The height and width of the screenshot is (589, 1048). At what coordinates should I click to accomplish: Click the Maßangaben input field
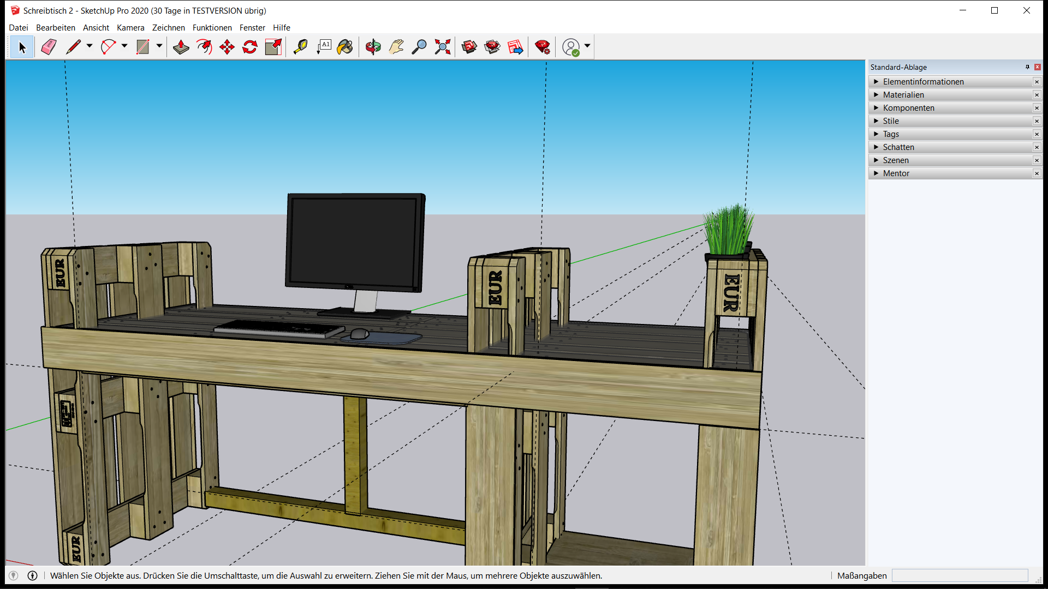960,575
